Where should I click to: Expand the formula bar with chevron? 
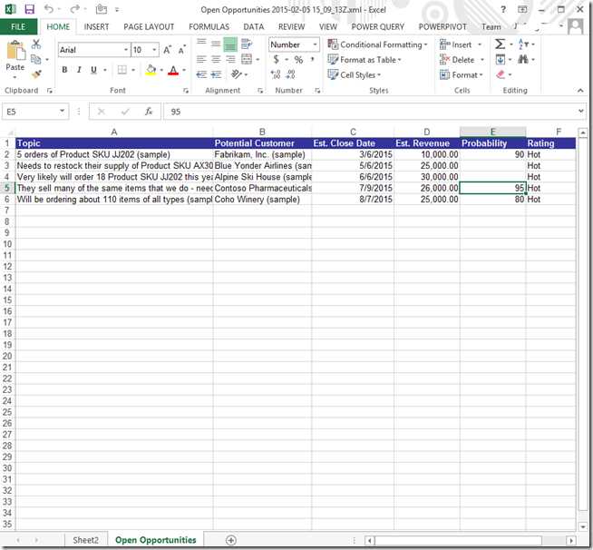[x=581, y=111]
